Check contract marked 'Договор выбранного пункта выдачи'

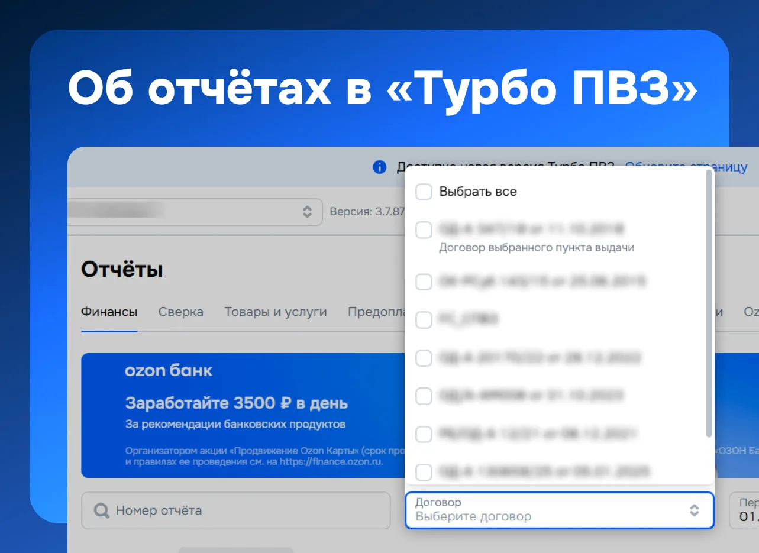(424, 230)
